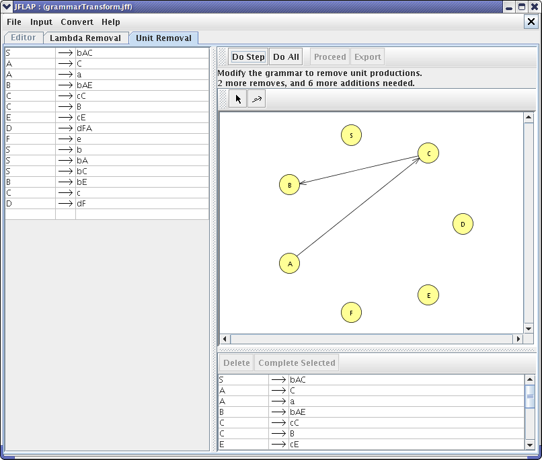Select the arrow attribute editor tool
The image size is (542, 460).
point(238,99)
